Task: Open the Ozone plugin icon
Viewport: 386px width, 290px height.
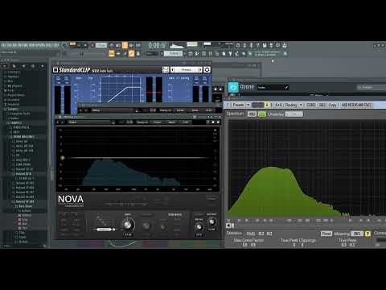Action: pos(233,87)
